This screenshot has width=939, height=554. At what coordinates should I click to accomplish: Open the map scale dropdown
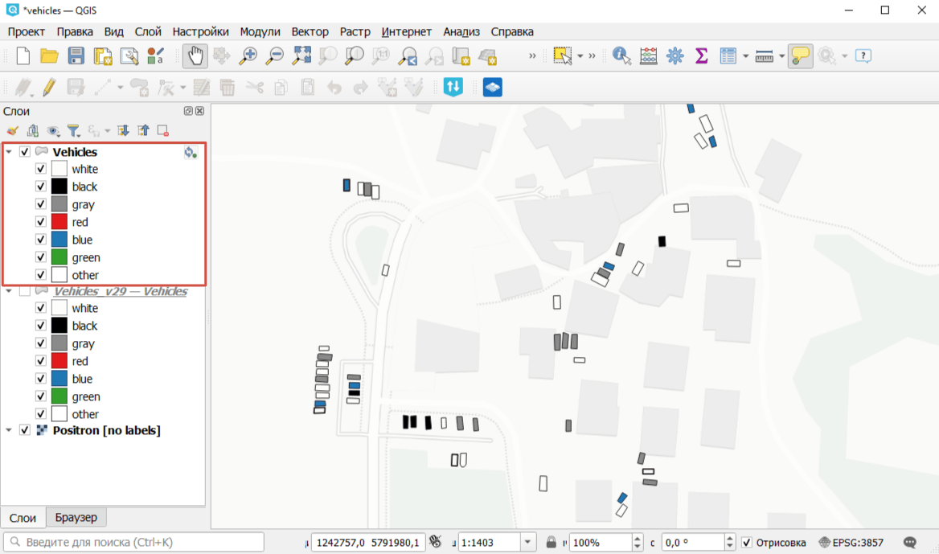528,542
